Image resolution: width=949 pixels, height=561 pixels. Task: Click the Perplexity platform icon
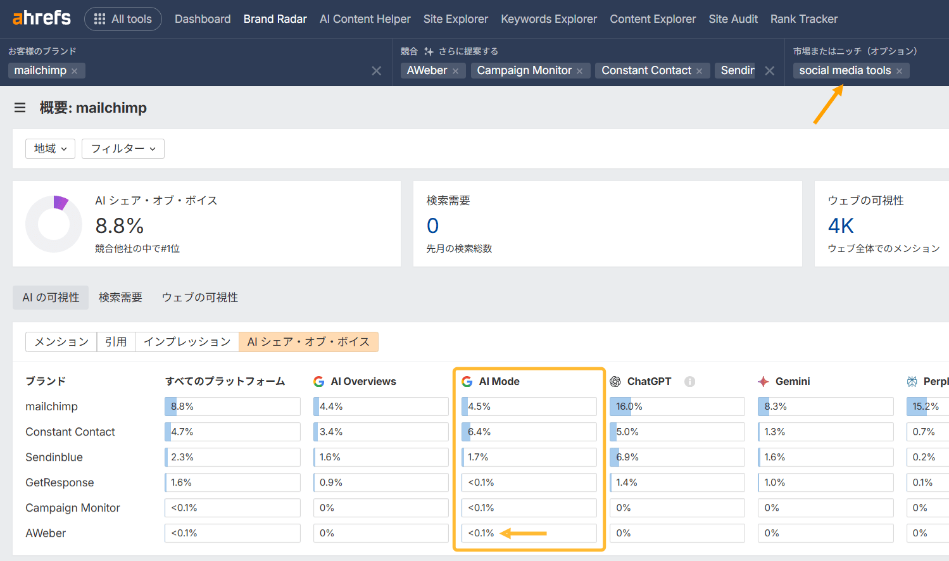pyautogui.click(x=912, y=381)
